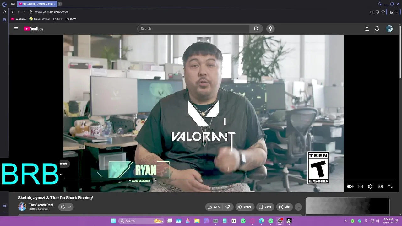Viewport: 402px width, 226px height.
Task: Go to YouTube home via logo
Action: pyautogui.click(x=34, y=29)
